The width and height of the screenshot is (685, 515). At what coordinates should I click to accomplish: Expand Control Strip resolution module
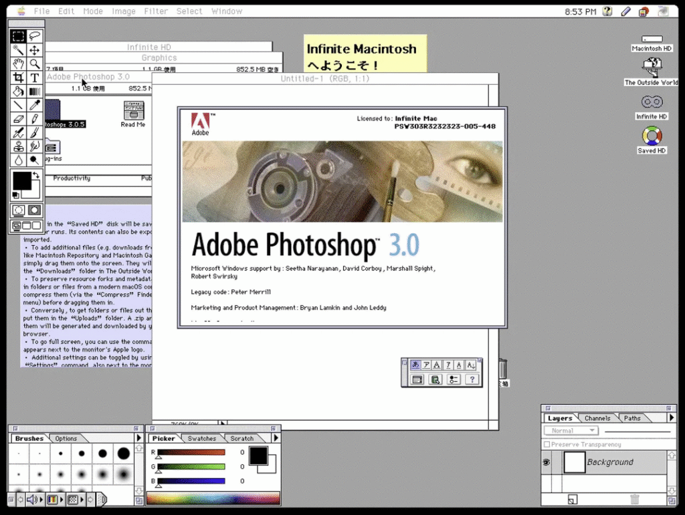(76, 499)
